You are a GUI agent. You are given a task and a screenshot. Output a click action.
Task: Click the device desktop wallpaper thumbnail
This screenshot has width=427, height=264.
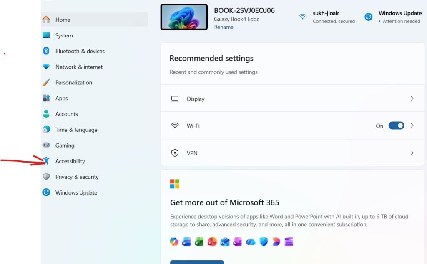(x=184, y=17)
